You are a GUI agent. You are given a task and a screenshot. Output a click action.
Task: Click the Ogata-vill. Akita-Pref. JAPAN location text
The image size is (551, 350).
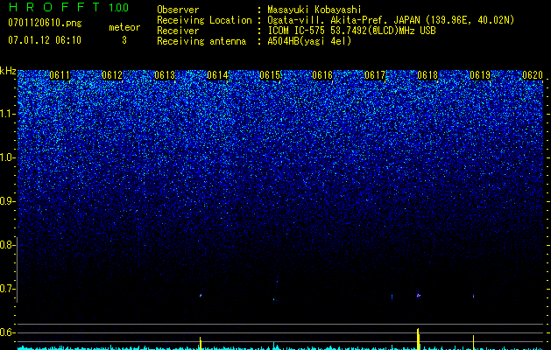(x=391, y=20)
